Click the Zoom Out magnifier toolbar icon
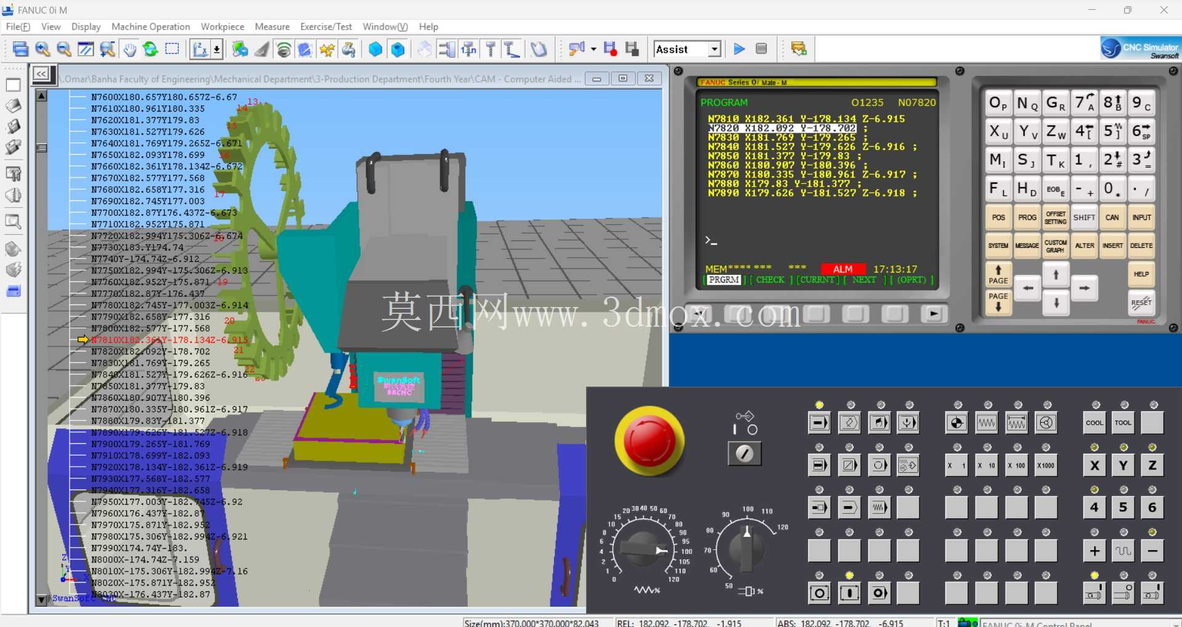 coord(63,49)
